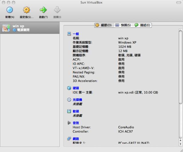Click the IO APIC label
This screenshot has width=183, height=152.
point(79,64)
